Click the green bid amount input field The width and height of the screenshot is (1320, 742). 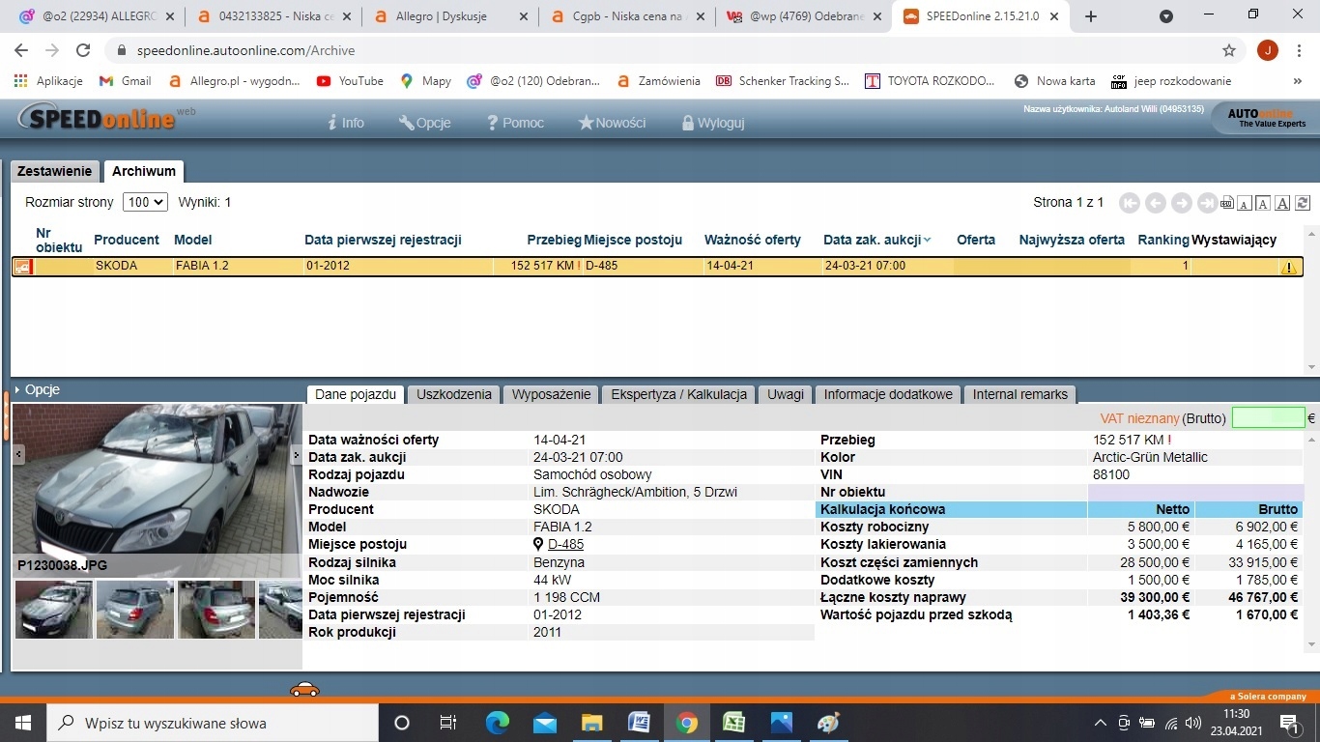(1268, 418)
